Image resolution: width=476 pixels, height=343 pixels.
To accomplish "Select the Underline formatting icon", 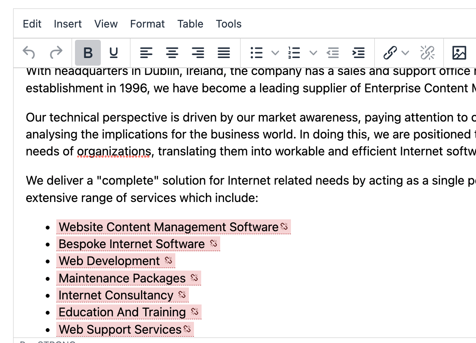I will 113,53.
